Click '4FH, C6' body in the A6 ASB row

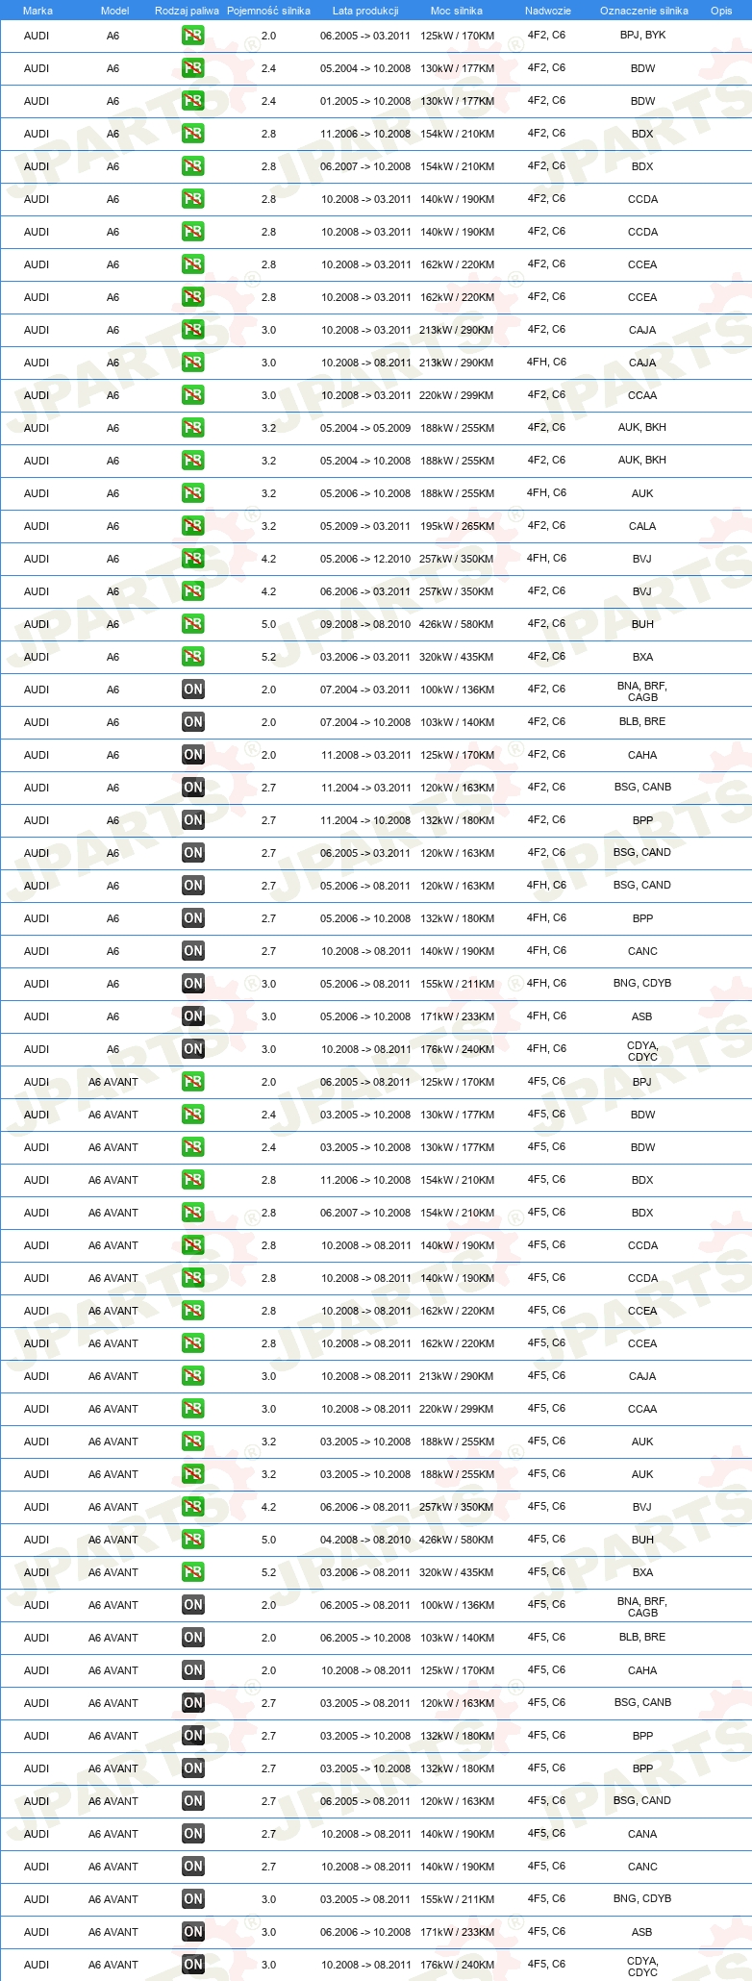546,1016
